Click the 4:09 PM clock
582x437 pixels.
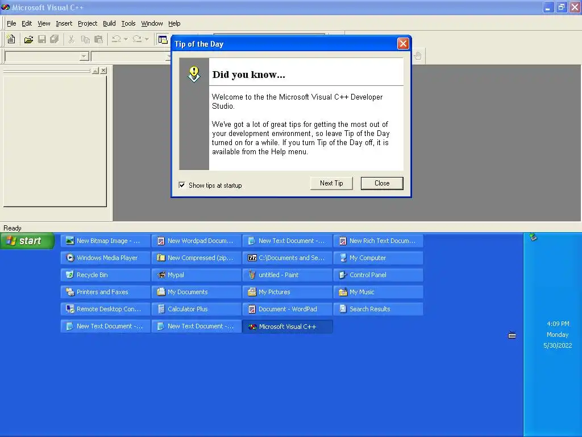pos(558,324)
